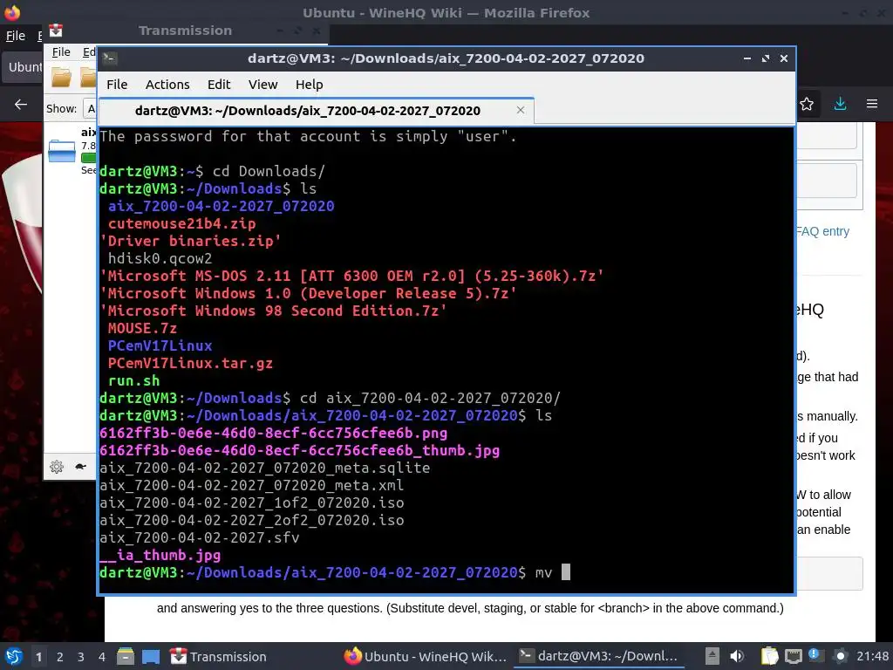This screenshot has width=893, height=670.
Task: Open volume speaker tray icon
Action: click(x=737, y=656)
